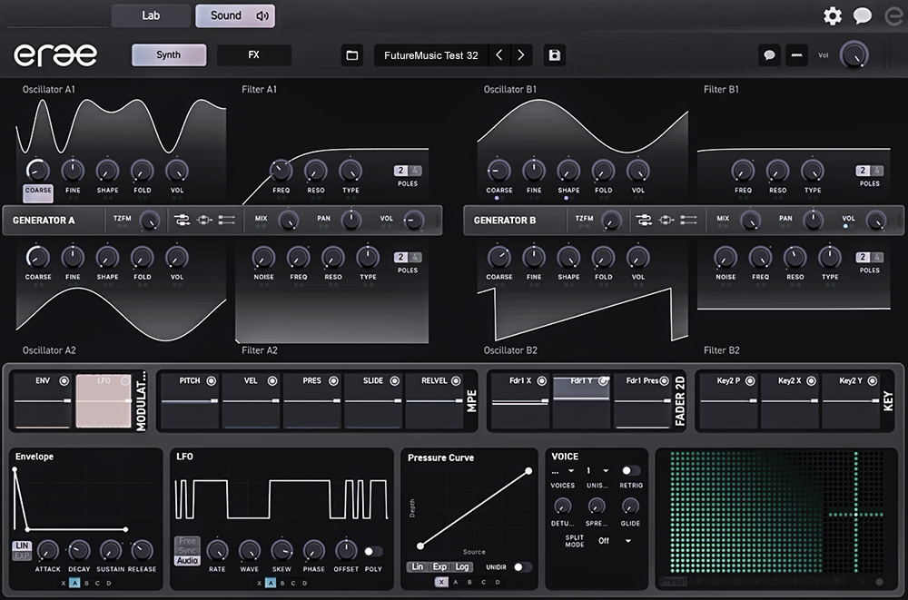Choose Lin pressure curve button

(418, 567)
